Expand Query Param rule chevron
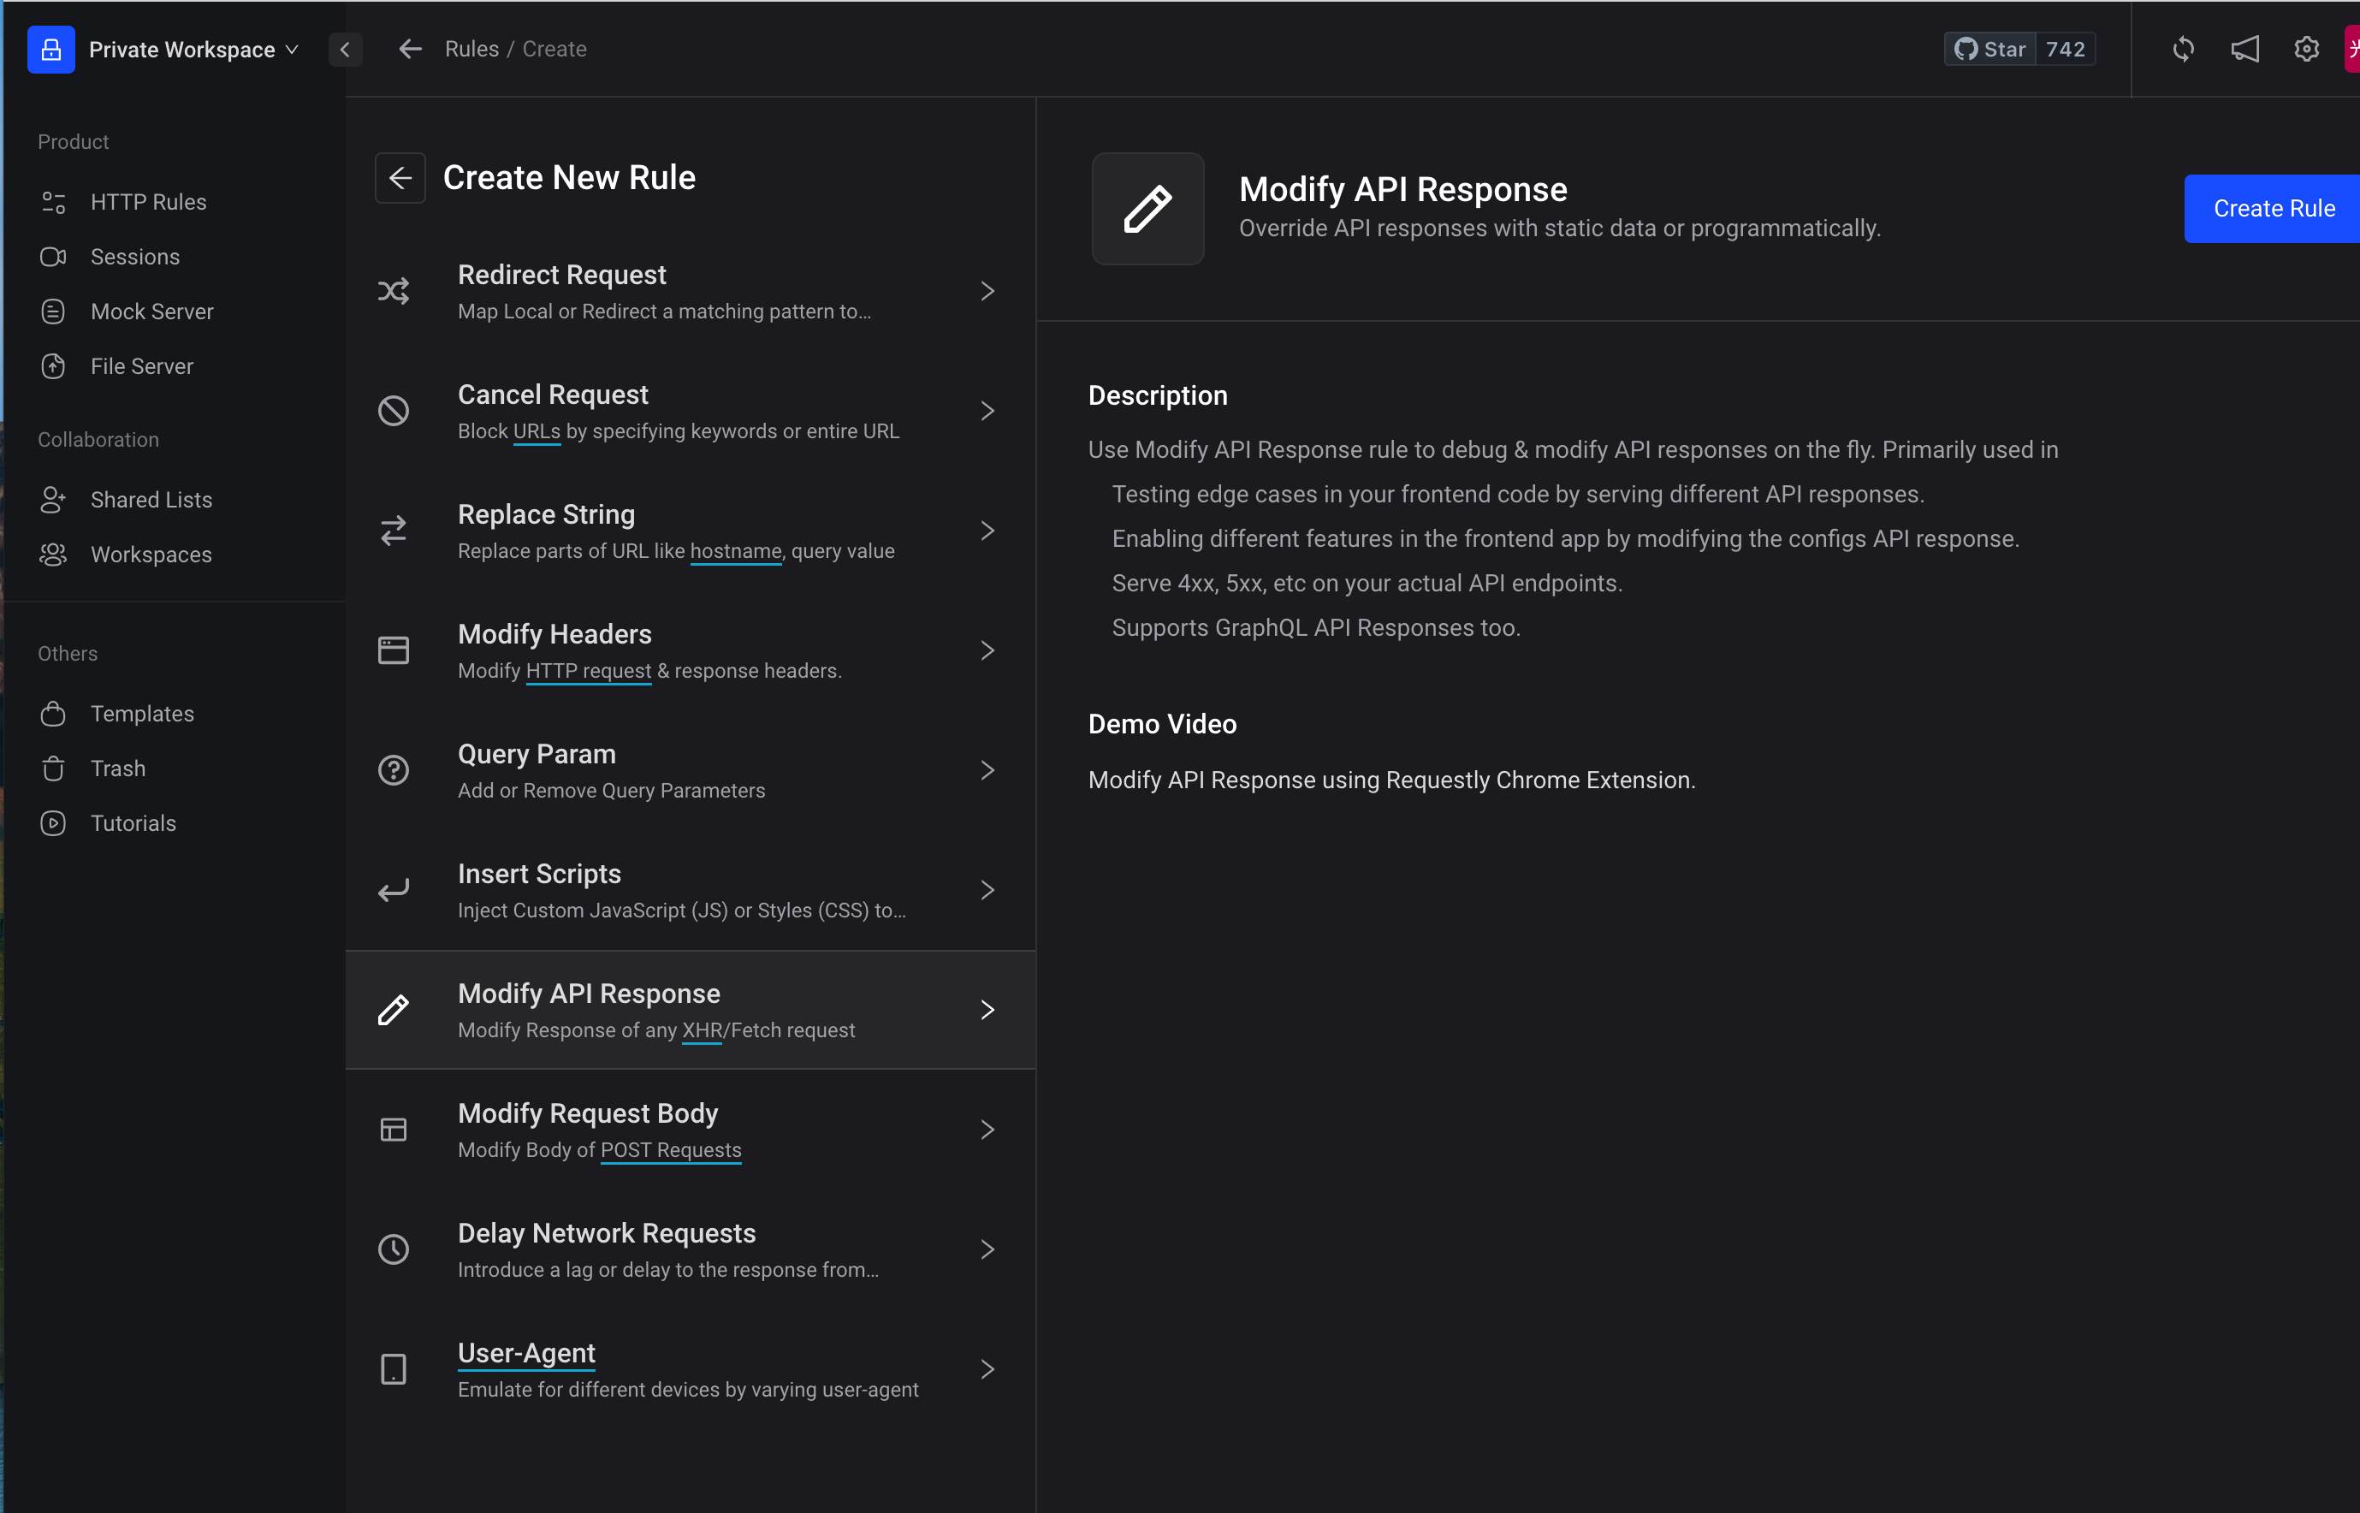2360x1513 pixels. (987, 770)
